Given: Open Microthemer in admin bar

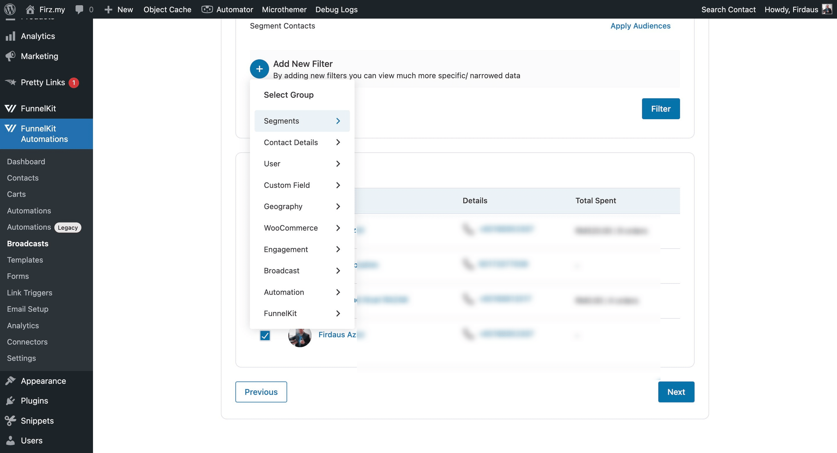Looking at the screenshot, I should (284, 9).
